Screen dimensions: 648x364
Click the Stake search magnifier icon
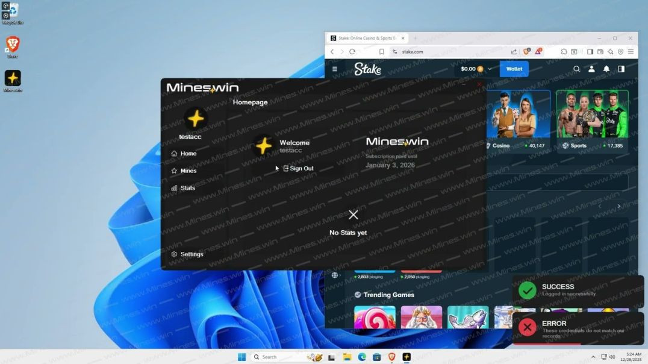576,69
